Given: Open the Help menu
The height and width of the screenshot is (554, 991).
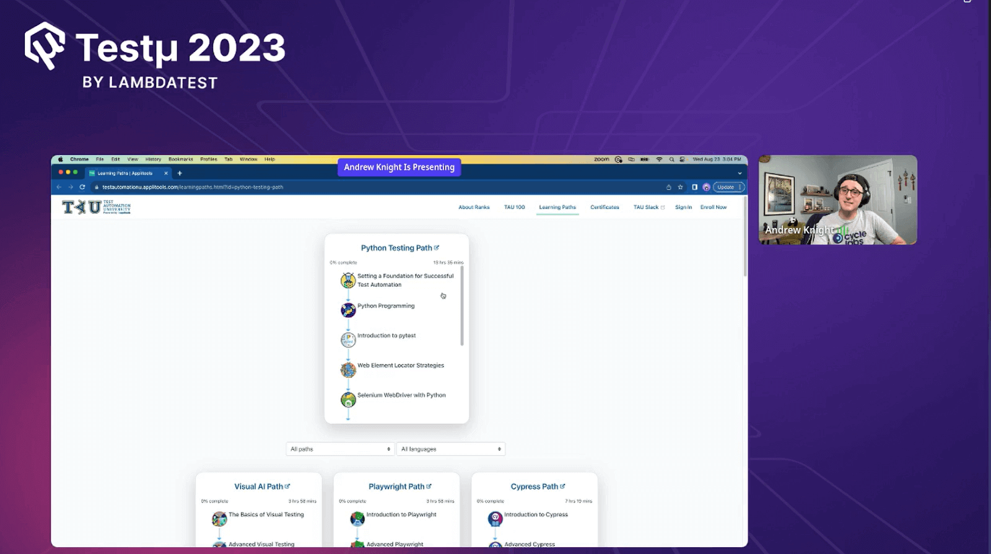Looking at the screenshot, I should (269, 159).
